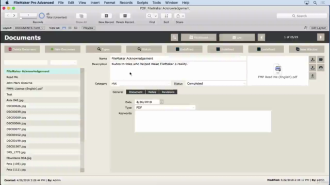Switch to the Revisions tab
The height and width of the screenshot is (185, 330).
168,92
